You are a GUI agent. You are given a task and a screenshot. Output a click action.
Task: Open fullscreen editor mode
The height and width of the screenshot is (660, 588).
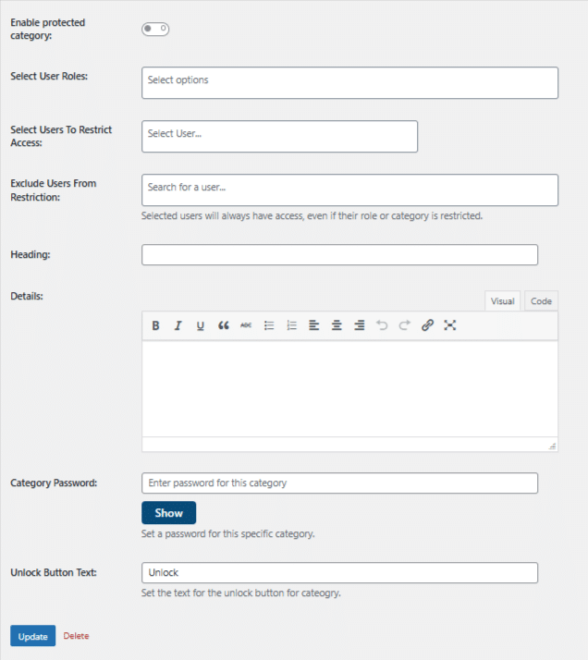[450, 325]
